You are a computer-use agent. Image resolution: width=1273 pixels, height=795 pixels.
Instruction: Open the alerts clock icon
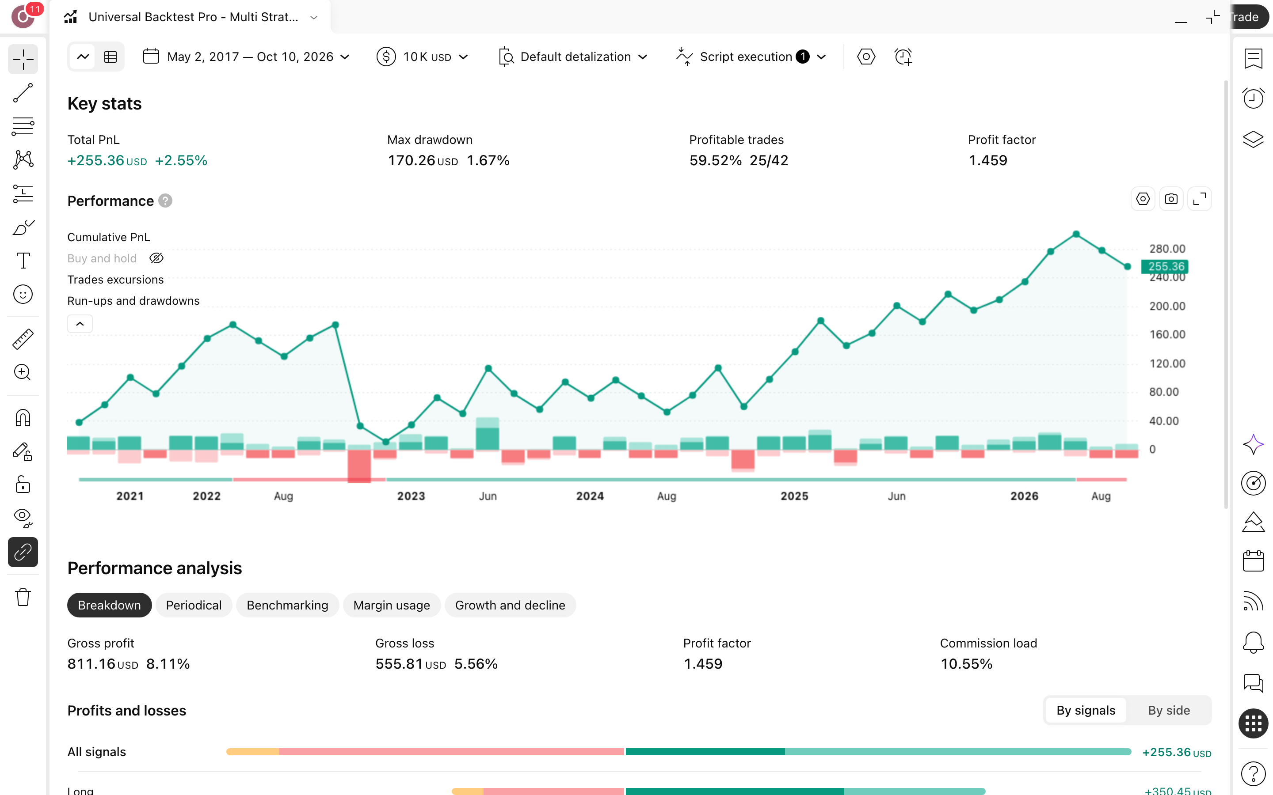point(1253,98)
